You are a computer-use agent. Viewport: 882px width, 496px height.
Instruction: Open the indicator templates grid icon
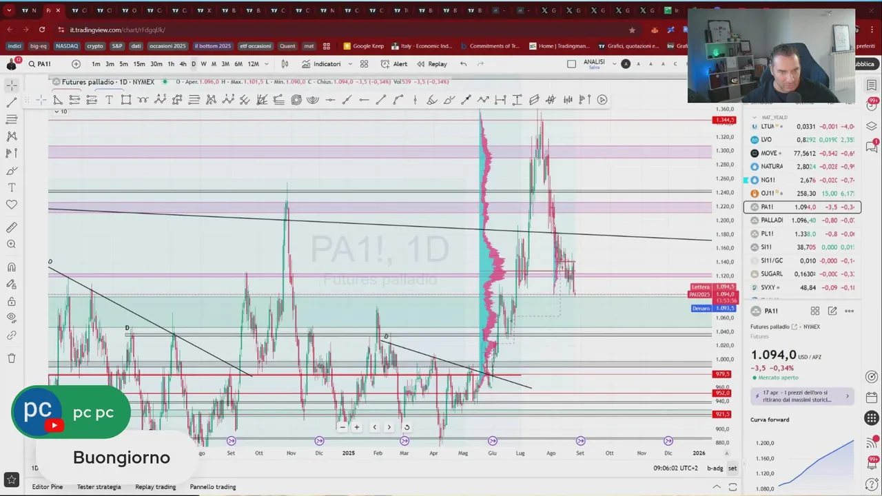(364, 64)
